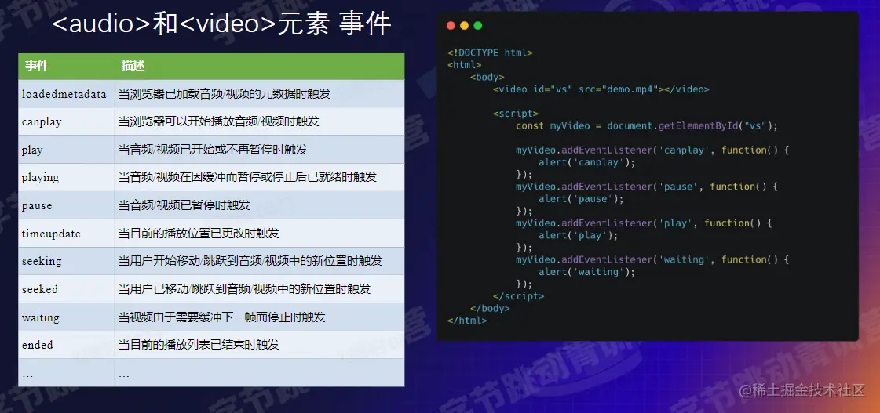Select the alert('waiting') code line
The height and width of the screenshot is (413, 880).
point(586,272)
